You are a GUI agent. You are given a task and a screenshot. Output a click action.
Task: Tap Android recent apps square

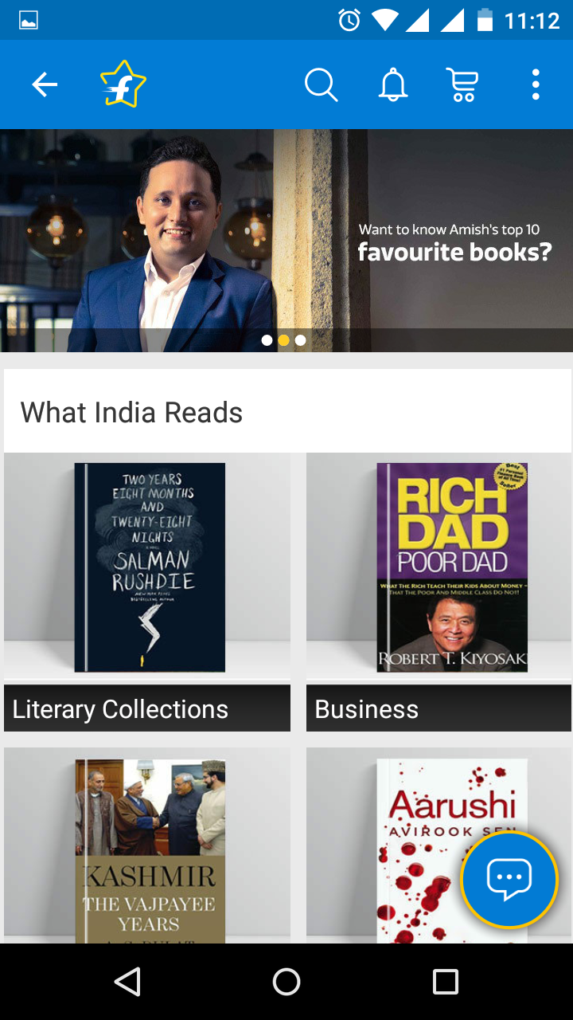coord(445,982)
